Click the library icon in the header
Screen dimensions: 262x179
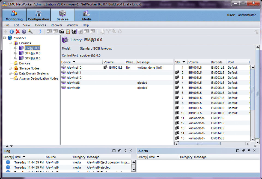click(65, 40)
